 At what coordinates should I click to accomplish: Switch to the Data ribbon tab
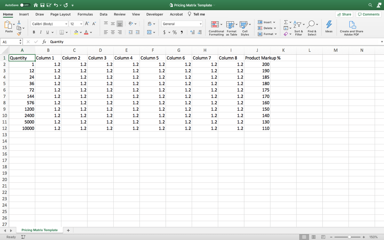pyautogui.click(x=103, y=14)
